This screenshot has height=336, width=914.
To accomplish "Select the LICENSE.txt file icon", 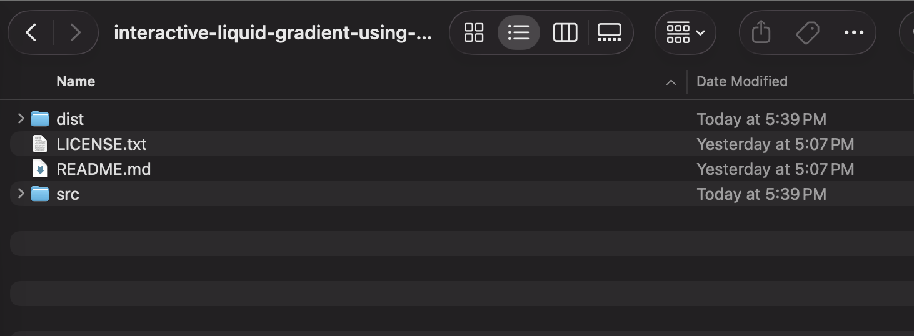I will 40,144.
